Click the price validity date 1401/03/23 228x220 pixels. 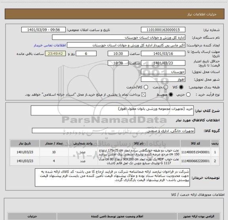(163, 63)
